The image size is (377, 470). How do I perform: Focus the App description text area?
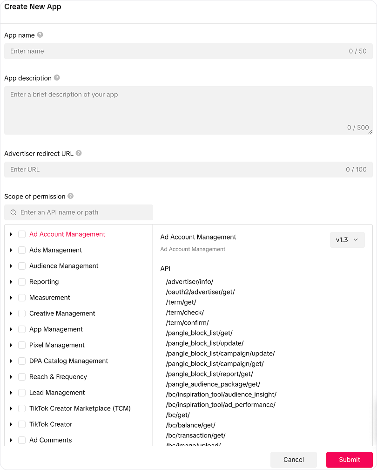186,111
